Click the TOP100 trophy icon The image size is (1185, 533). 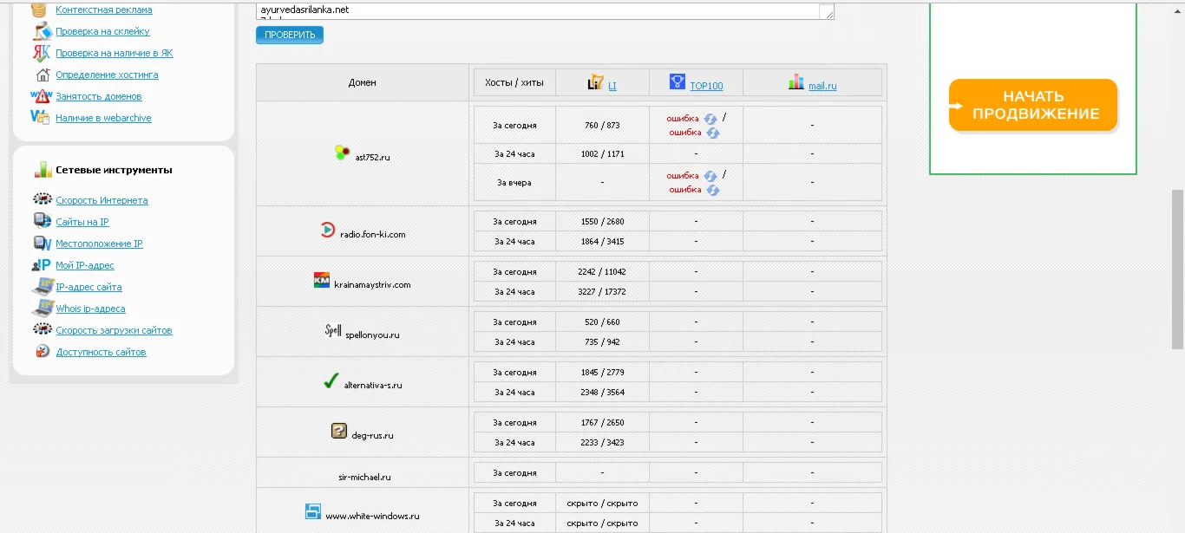tap(678, 81)
